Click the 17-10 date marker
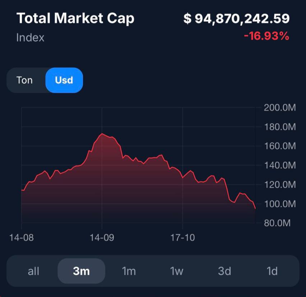Viewport: 306px width, 297px height. coord(183,237)
